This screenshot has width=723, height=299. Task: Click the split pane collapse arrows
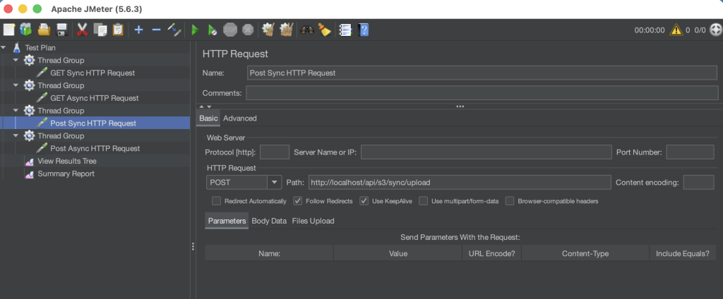[205, 106]
